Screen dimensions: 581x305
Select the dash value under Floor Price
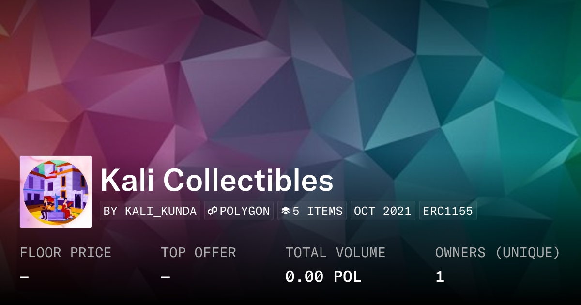(x=24, y=277)
